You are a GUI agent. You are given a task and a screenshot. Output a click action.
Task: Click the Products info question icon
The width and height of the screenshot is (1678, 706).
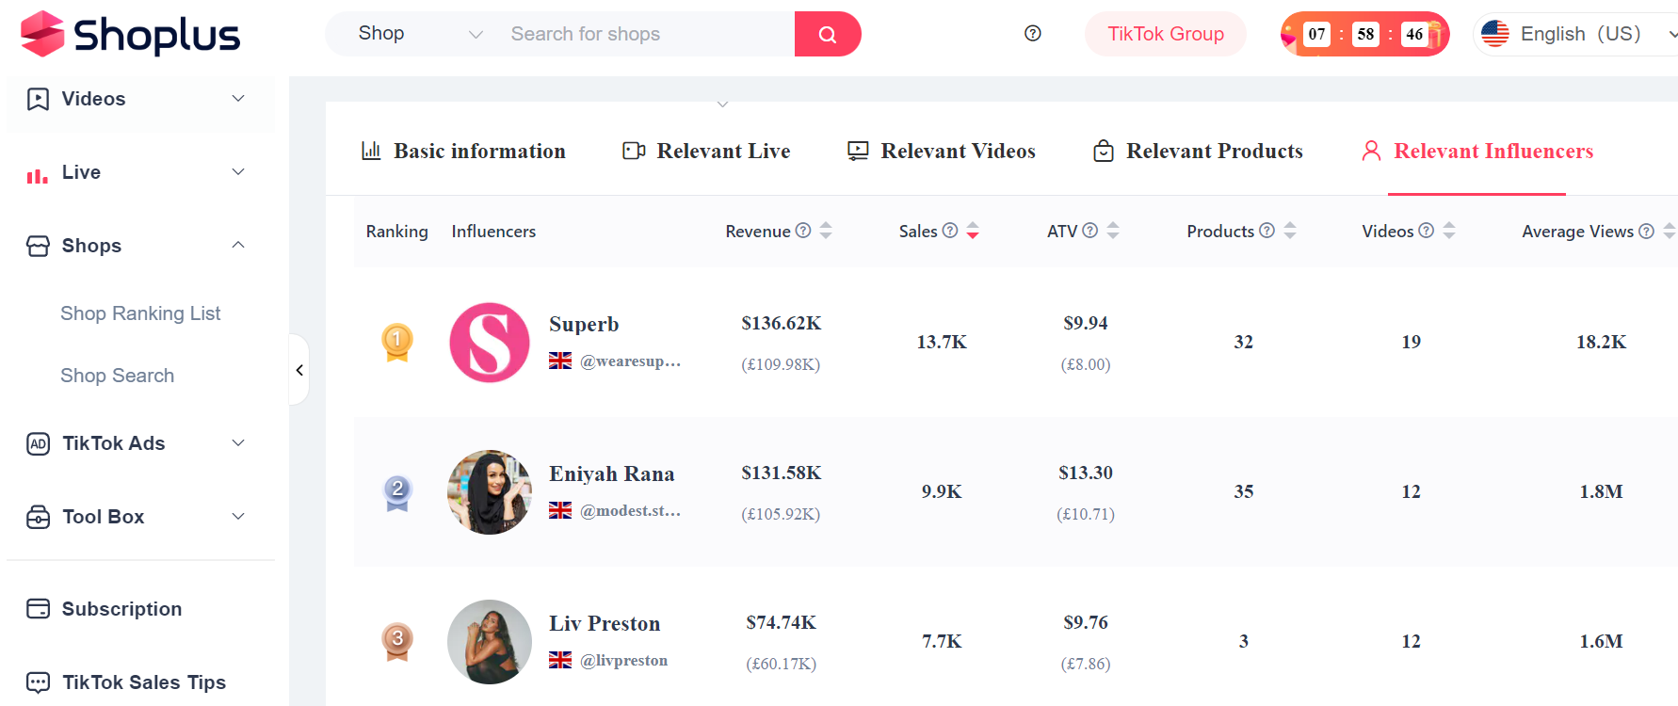coord(1267,231)
